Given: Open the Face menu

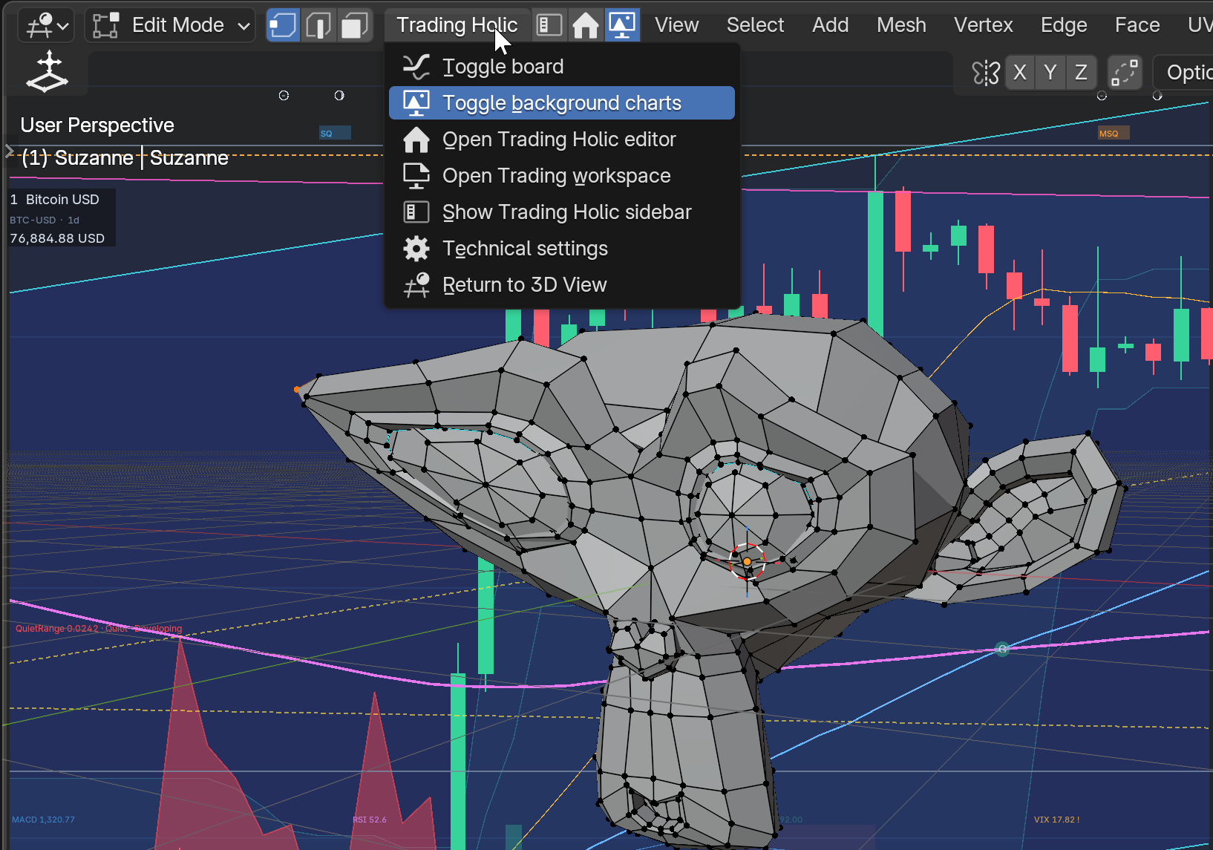Looking at the screenshot, I should [1137, 25].
